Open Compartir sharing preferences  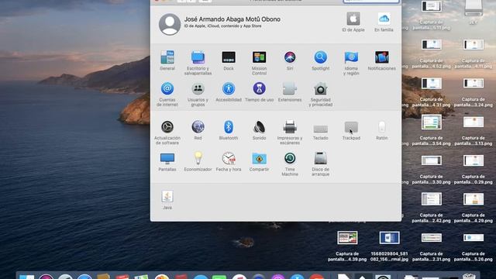[259, 158]
